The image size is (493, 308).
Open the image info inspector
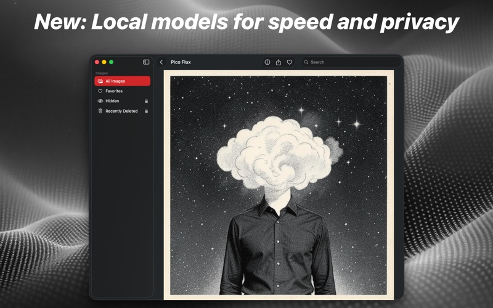[x=267, y=62]
